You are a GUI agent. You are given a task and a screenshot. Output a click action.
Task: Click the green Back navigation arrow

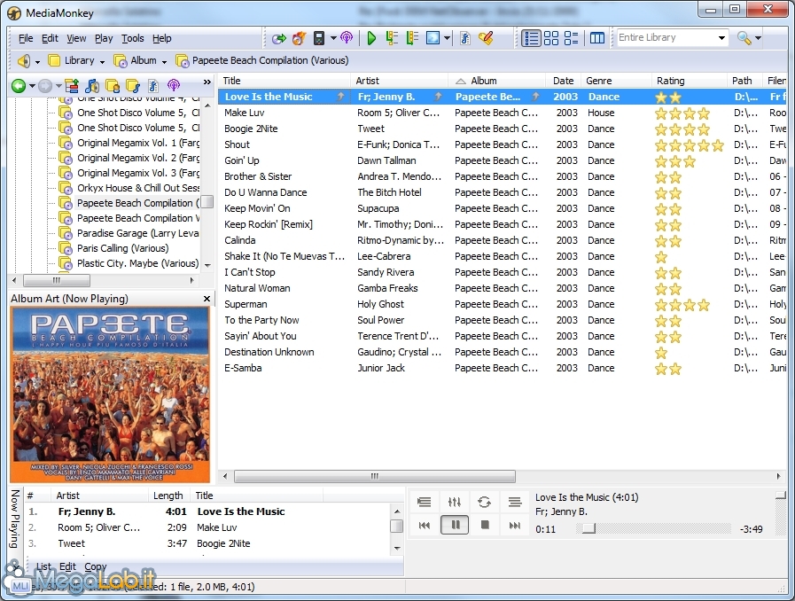coord(19,86)
